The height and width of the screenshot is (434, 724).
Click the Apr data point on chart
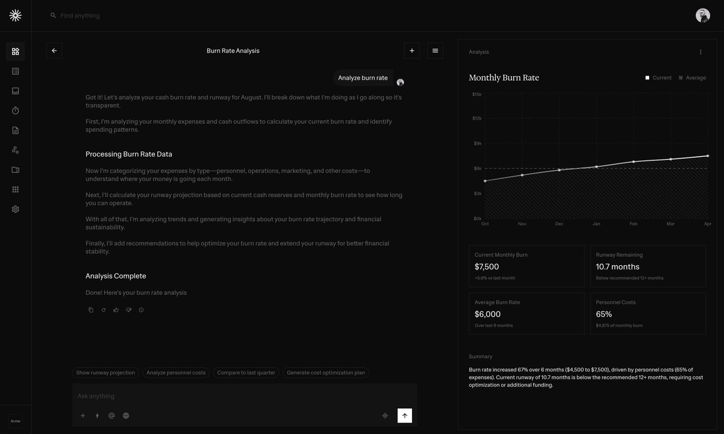[708, 156]
